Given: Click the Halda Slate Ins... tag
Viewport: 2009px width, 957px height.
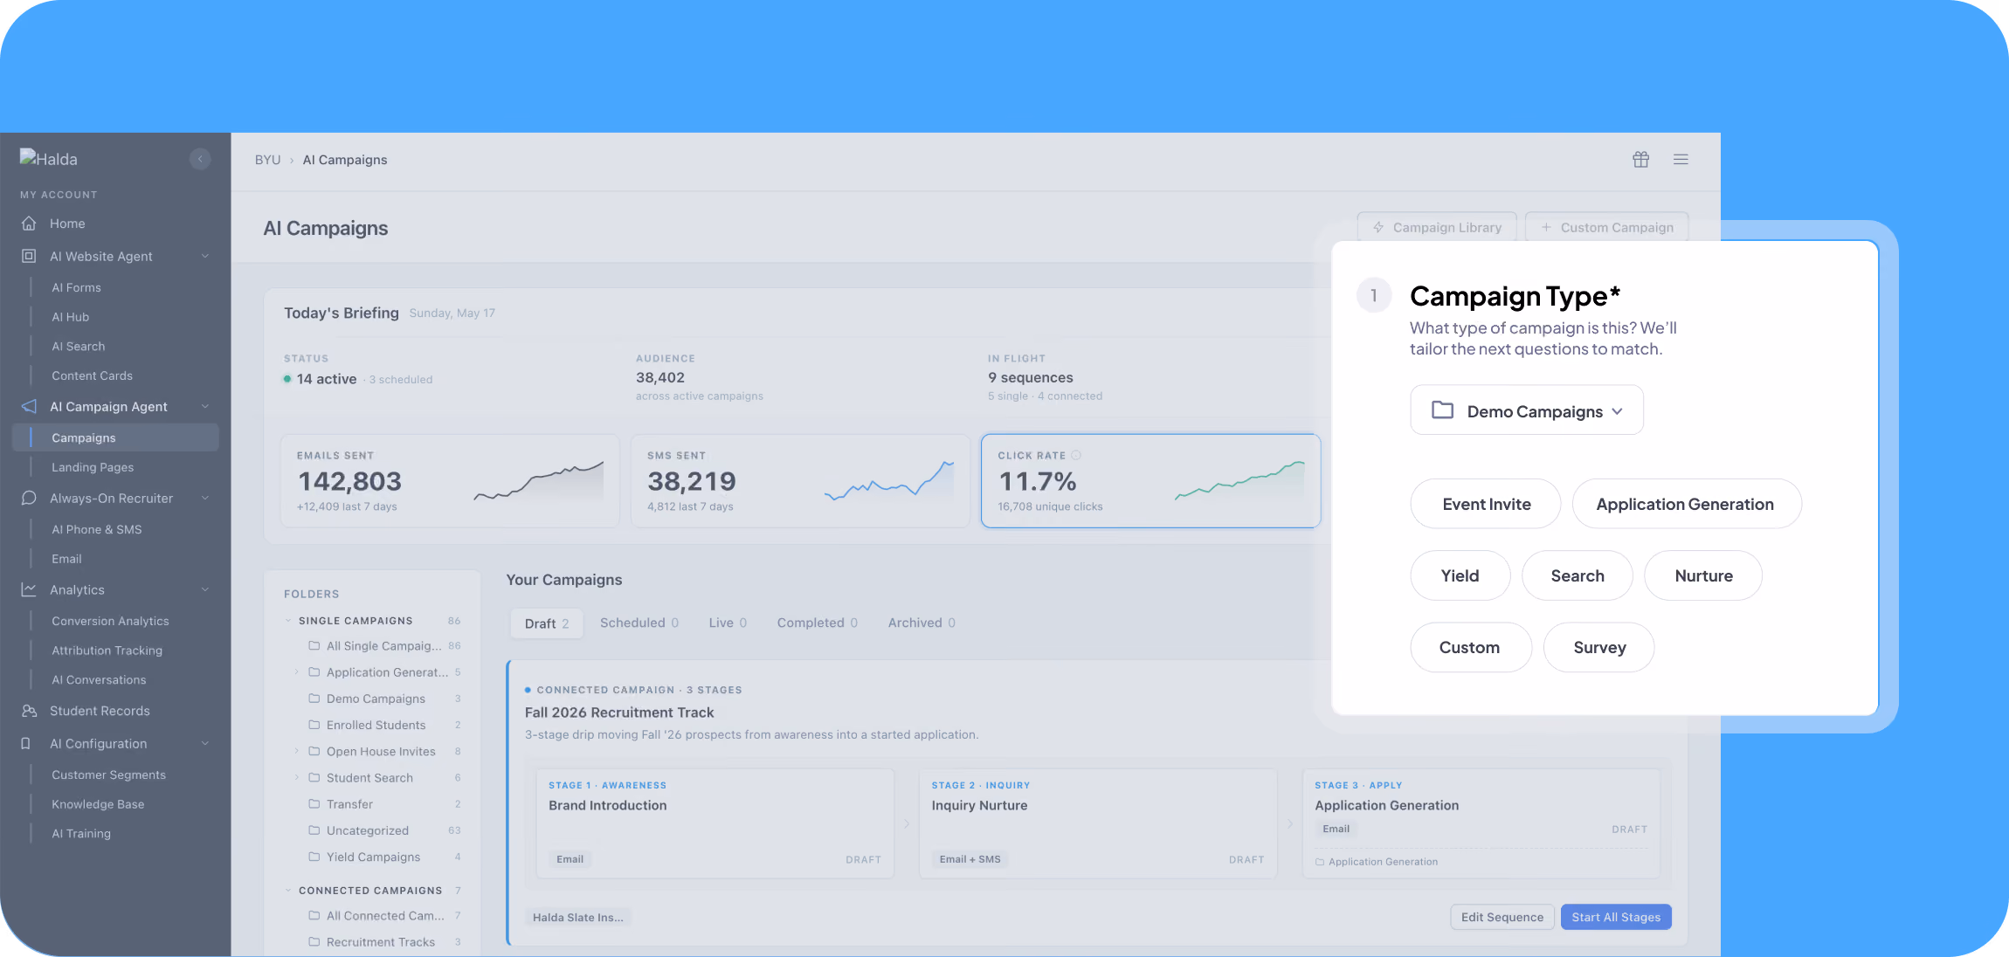Looking at the screenshot, I should [578, 917].
